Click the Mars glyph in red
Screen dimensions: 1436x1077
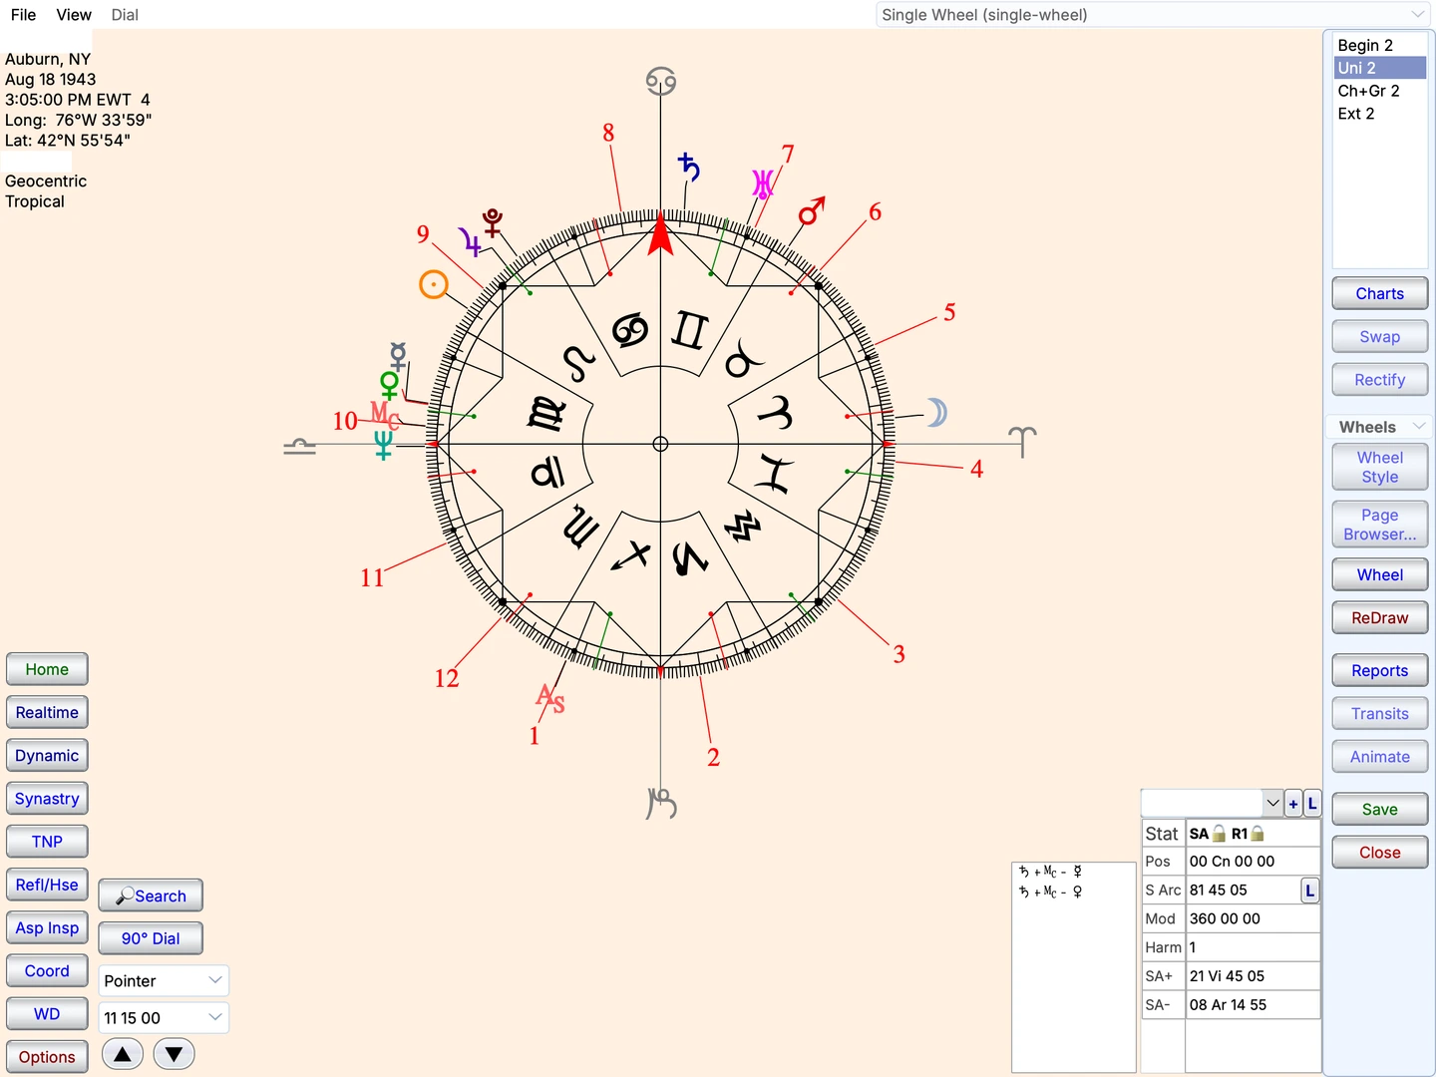tap(812, 210)
